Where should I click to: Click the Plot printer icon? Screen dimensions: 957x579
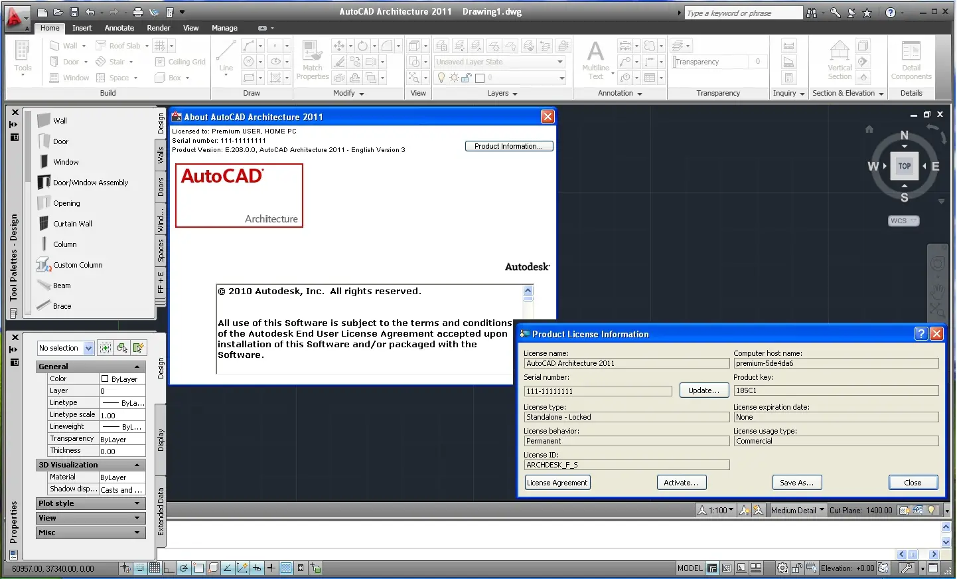[x=137, y=12]
